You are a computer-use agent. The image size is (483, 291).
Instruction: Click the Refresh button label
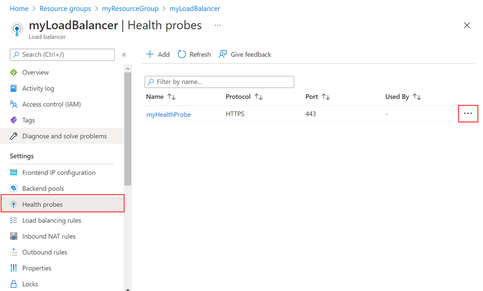pos(200,55)
